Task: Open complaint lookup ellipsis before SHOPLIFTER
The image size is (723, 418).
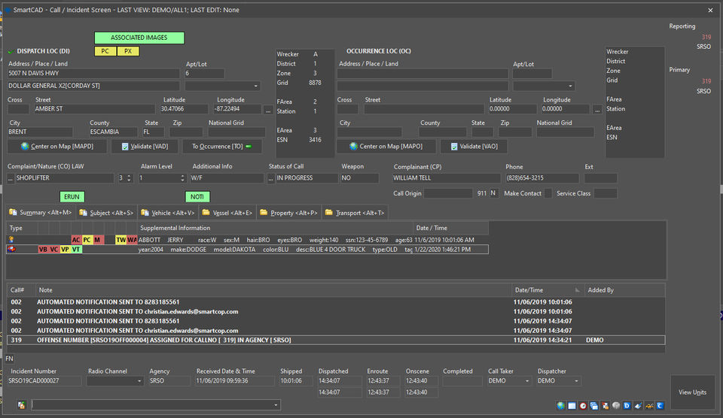Action: (x=10, y=178)
